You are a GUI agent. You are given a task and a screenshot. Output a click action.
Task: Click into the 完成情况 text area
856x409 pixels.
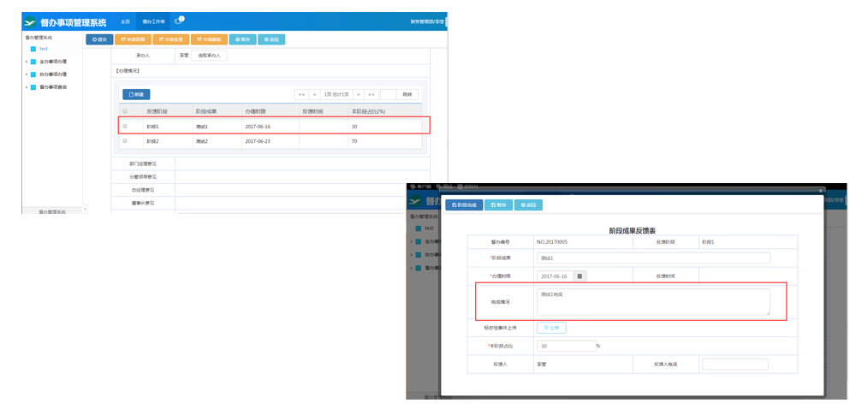pyautogui.click(x=653, y=302)
